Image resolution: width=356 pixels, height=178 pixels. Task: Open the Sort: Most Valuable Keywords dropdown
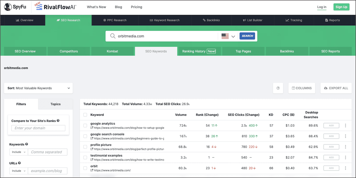tap(38, 88)
